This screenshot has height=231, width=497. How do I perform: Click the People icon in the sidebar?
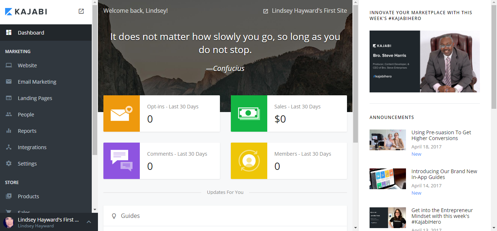point(9,115)
